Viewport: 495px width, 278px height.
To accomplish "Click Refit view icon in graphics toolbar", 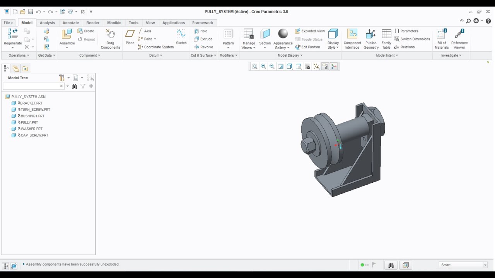I will point(254,66).
